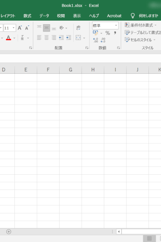Apply percent style
Screen dimensions: 161x242
click(108, 33)
